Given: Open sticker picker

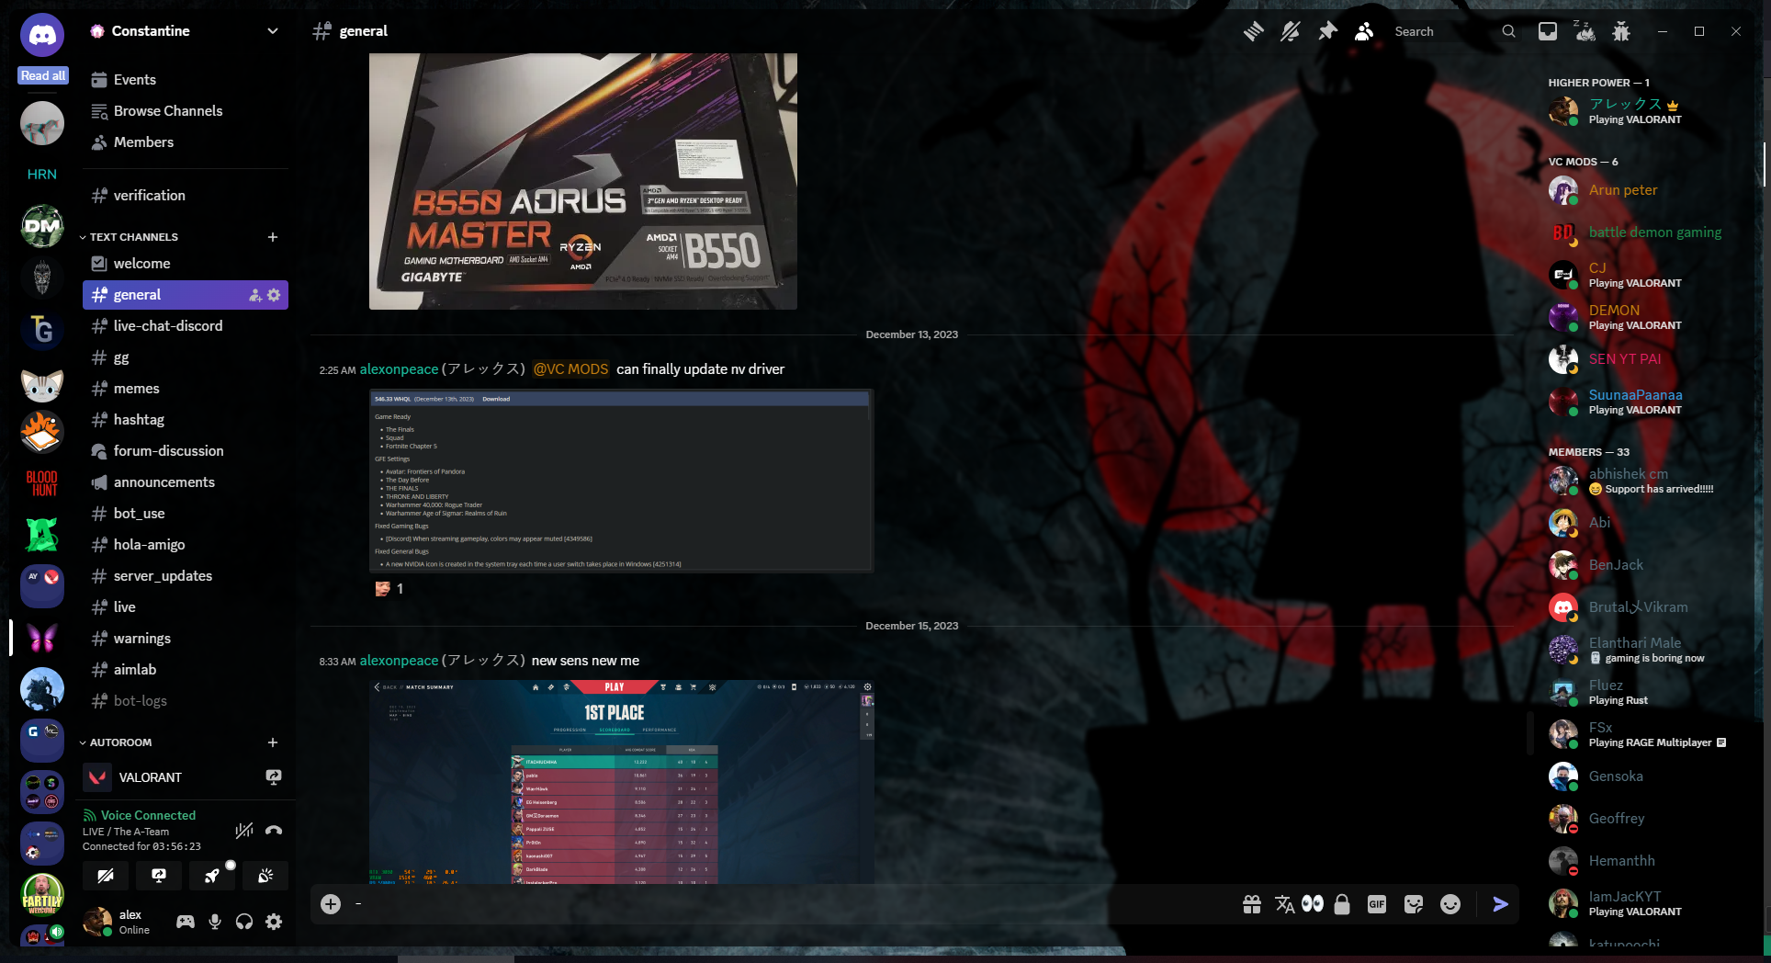Looking at the screenshot, I should (x=1414, y=904).
